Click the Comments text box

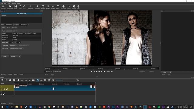[22, 20]
